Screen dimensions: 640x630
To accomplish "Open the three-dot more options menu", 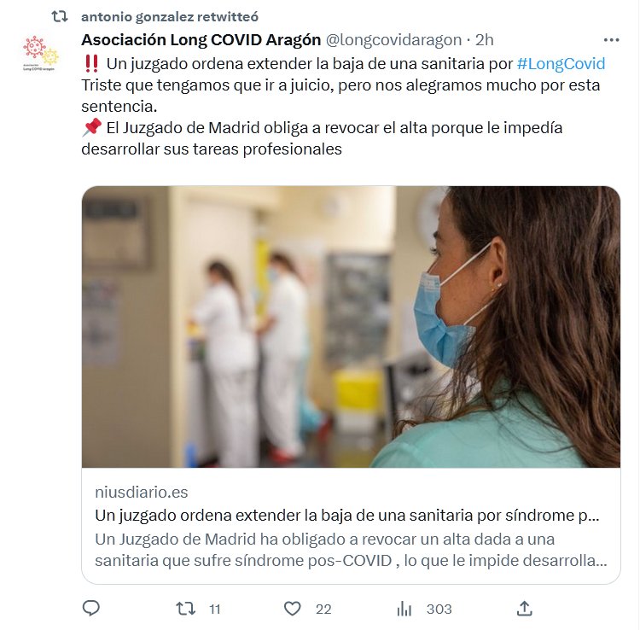I will click(x=611, y=40).
